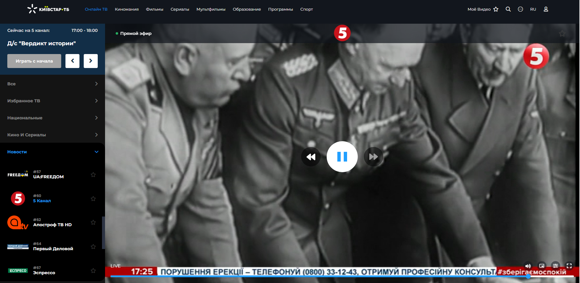Favorite the Апостроф ТВ HD channel
The image size is (580, 283).
pyautogui.click(x=93, y=223)
